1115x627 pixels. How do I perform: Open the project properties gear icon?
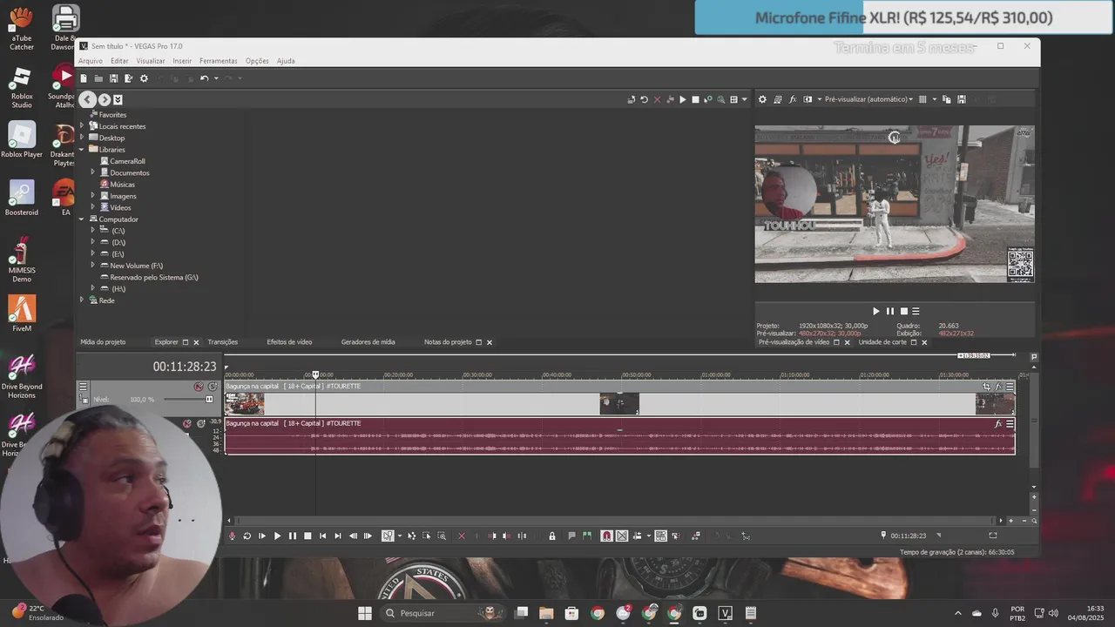pos(144,78)
